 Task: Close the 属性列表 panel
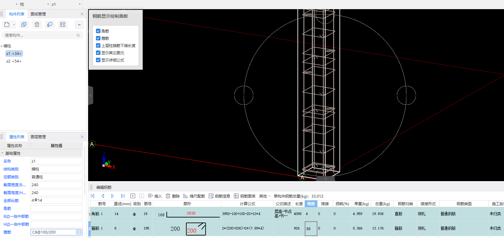click(x=82, y=137)
